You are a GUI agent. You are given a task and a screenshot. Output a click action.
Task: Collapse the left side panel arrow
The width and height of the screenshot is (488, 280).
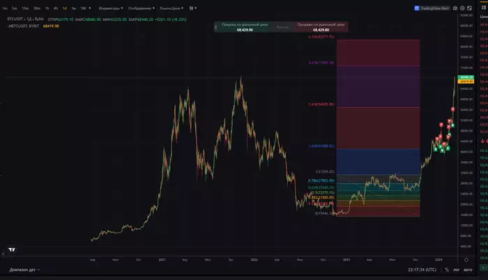click(x=3, y=254)
